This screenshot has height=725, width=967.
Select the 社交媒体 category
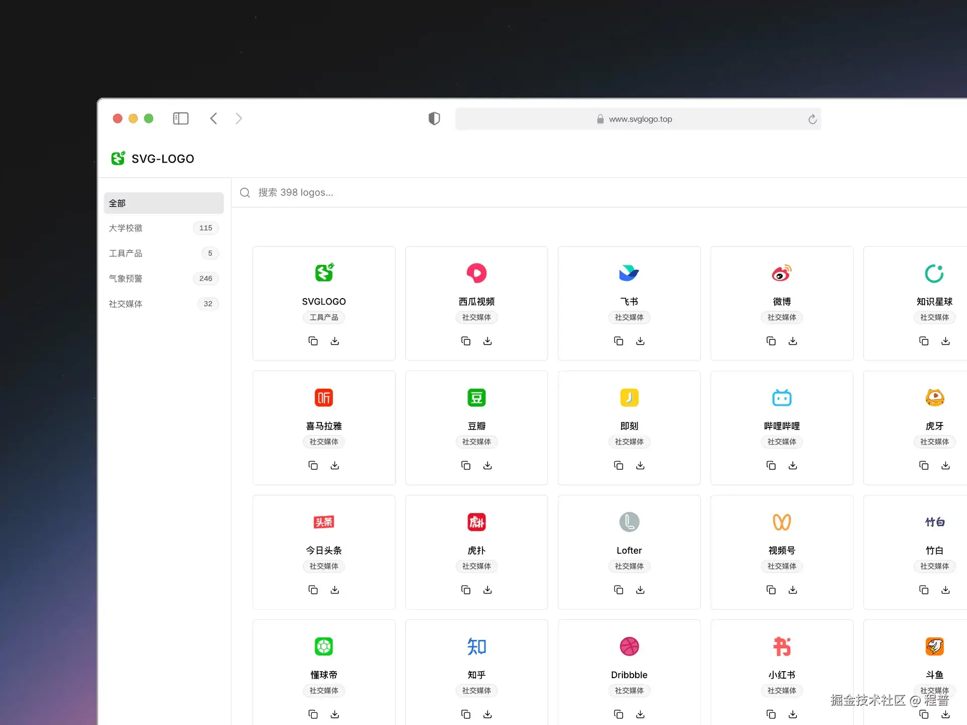coord(125,304)
